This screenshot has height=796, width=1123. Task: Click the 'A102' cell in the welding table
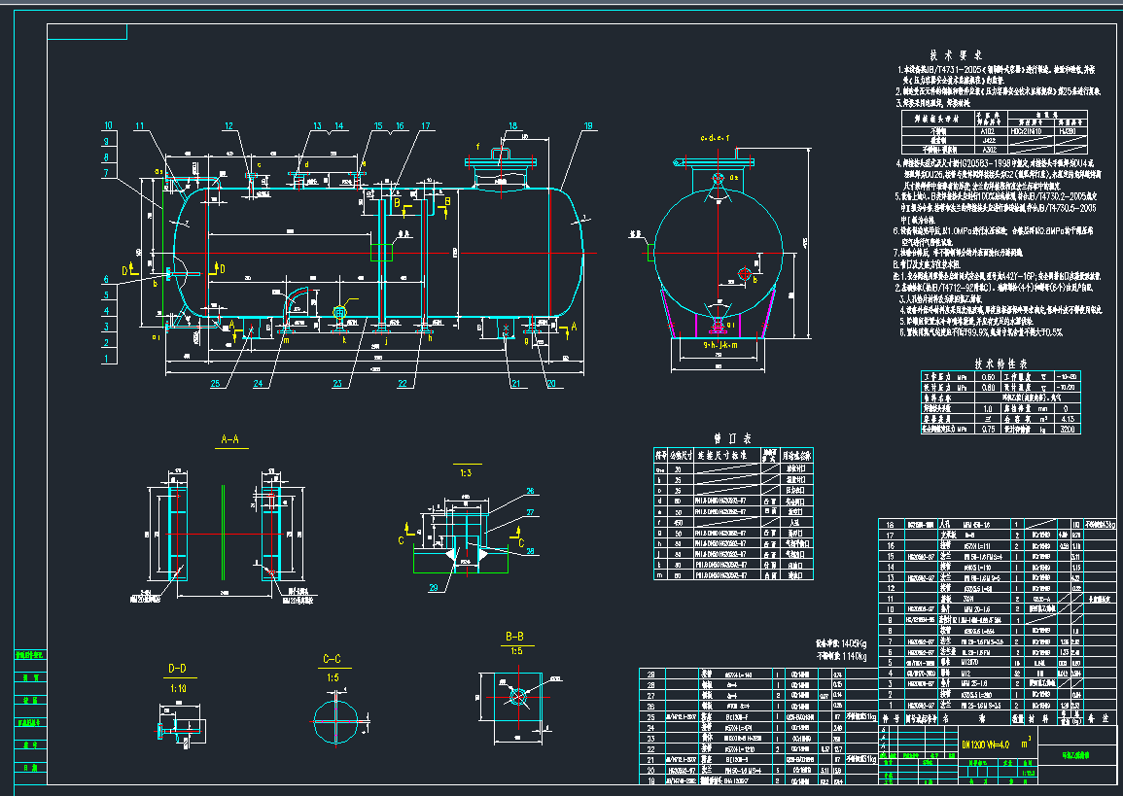[x=989, y=132]
